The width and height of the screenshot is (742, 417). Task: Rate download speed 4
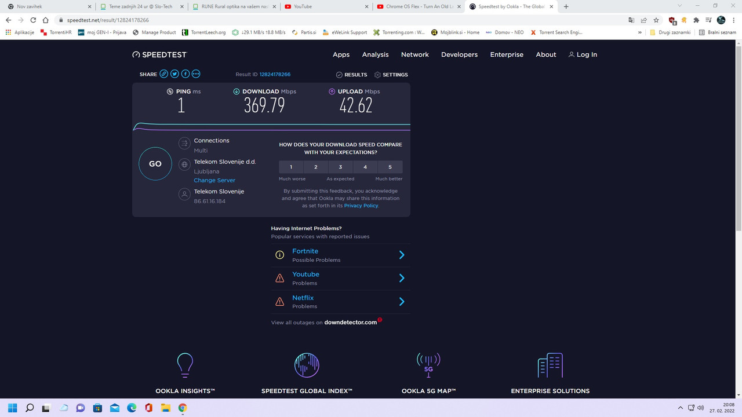click(x=365, y=167)
